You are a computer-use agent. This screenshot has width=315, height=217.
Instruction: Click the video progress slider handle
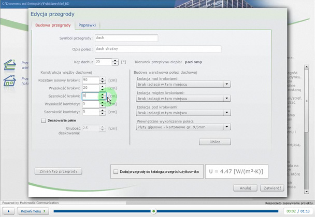153,211
